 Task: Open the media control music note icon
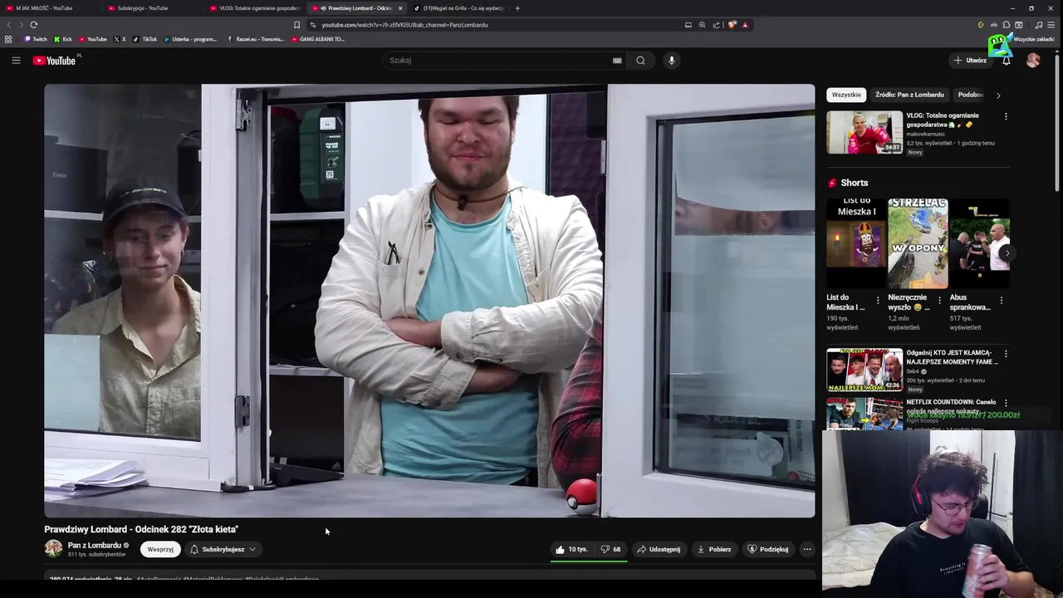[x=1038, y=25]
